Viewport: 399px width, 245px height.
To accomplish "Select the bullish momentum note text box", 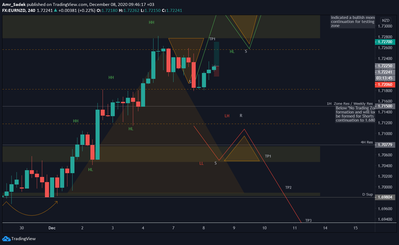I will (353, 22).
